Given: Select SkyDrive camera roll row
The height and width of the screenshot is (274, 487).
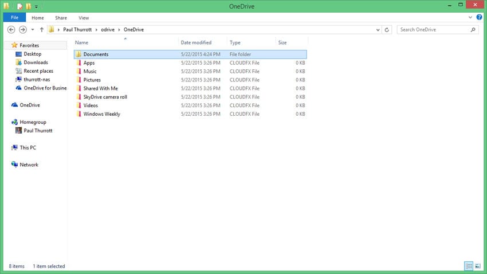Looking at the screenshot, I should pos(190,97).
